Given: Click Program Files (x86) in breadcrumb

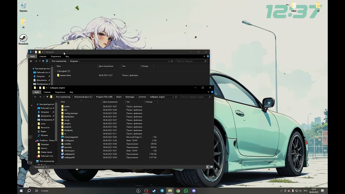Looking at the screenshot, I should pyautogui.click(x=104, y=97).
